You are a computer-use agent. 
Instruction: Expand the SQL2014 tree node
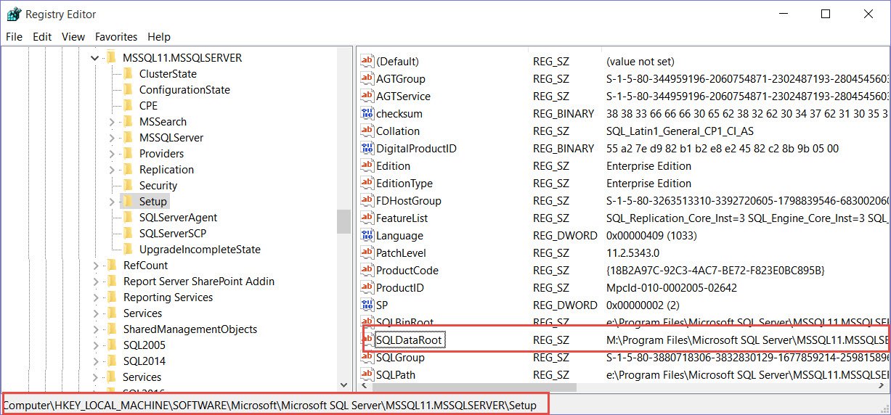click(95, 361)
